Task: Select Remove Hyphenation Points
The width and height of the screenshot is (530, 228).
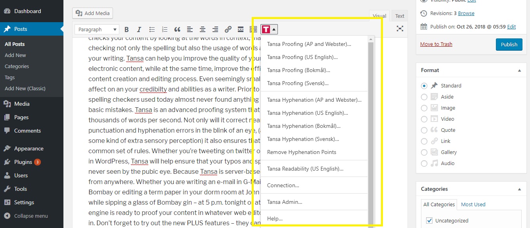Action: (315, 152)
